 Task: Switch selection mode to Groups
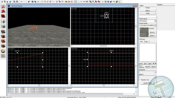(x=148, y=8)
